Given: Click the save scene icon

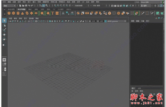Looking at the screenshot, I should point(26,6).
